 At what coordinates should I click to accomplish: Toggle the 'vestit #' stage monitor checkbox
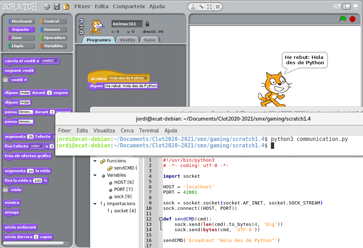[5, 80]
